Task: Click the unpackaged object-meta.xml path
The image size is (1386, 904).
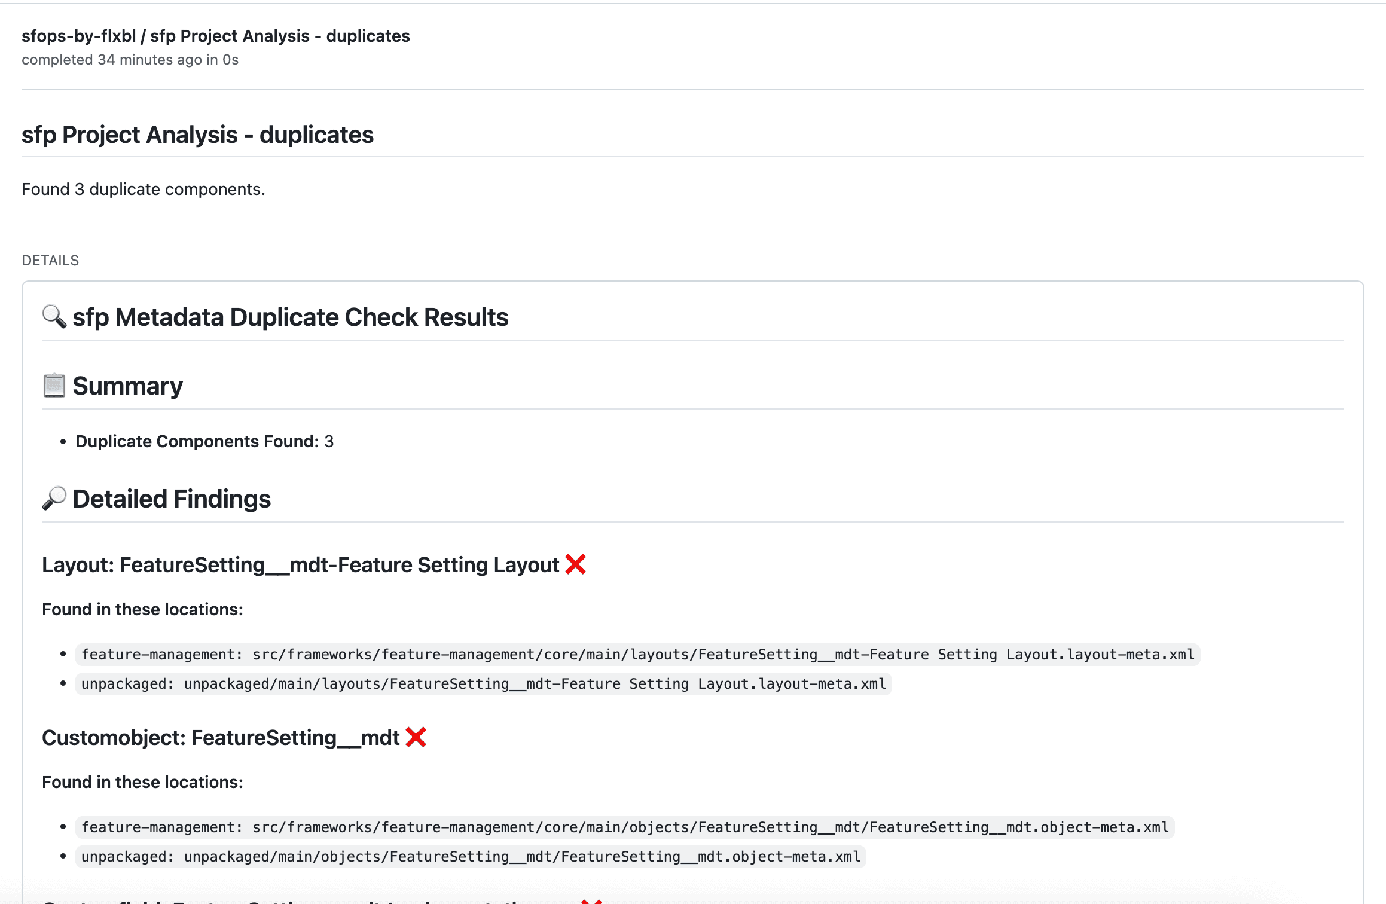Action: click(x=471, y=857)
